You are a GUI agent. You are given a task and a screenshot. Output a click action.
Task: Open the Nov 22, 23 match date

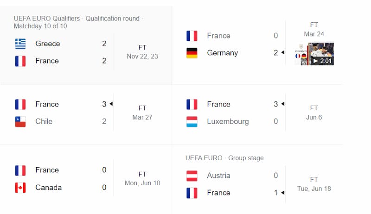coord(142,57)
